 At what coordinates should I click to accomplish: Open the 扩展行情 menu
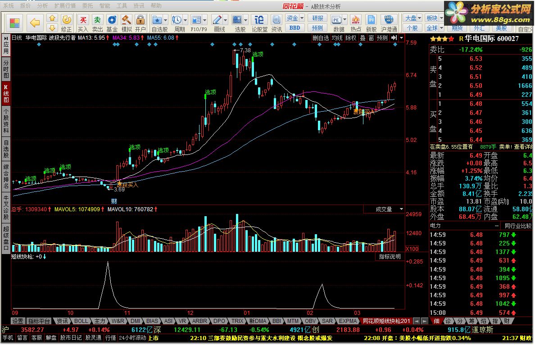click(65, 6)
